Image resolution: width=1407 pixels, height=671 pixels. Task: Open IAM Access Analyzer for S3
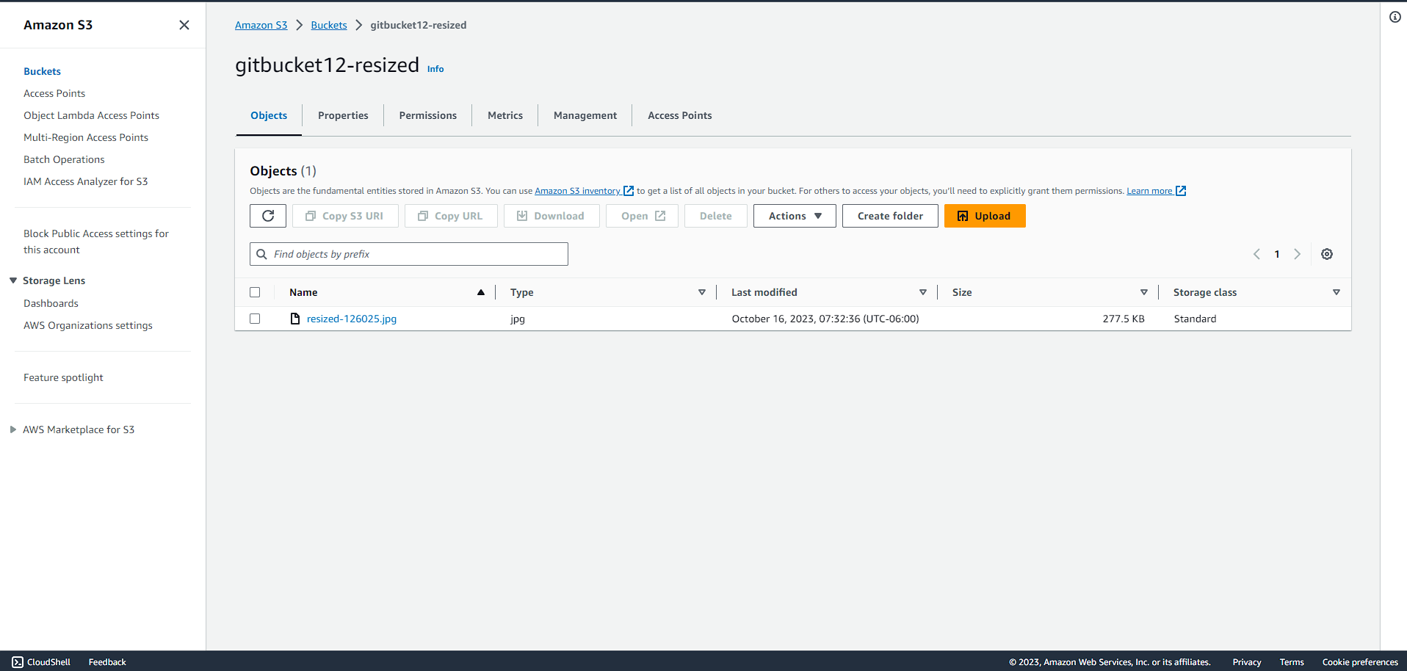click(85, 181)
